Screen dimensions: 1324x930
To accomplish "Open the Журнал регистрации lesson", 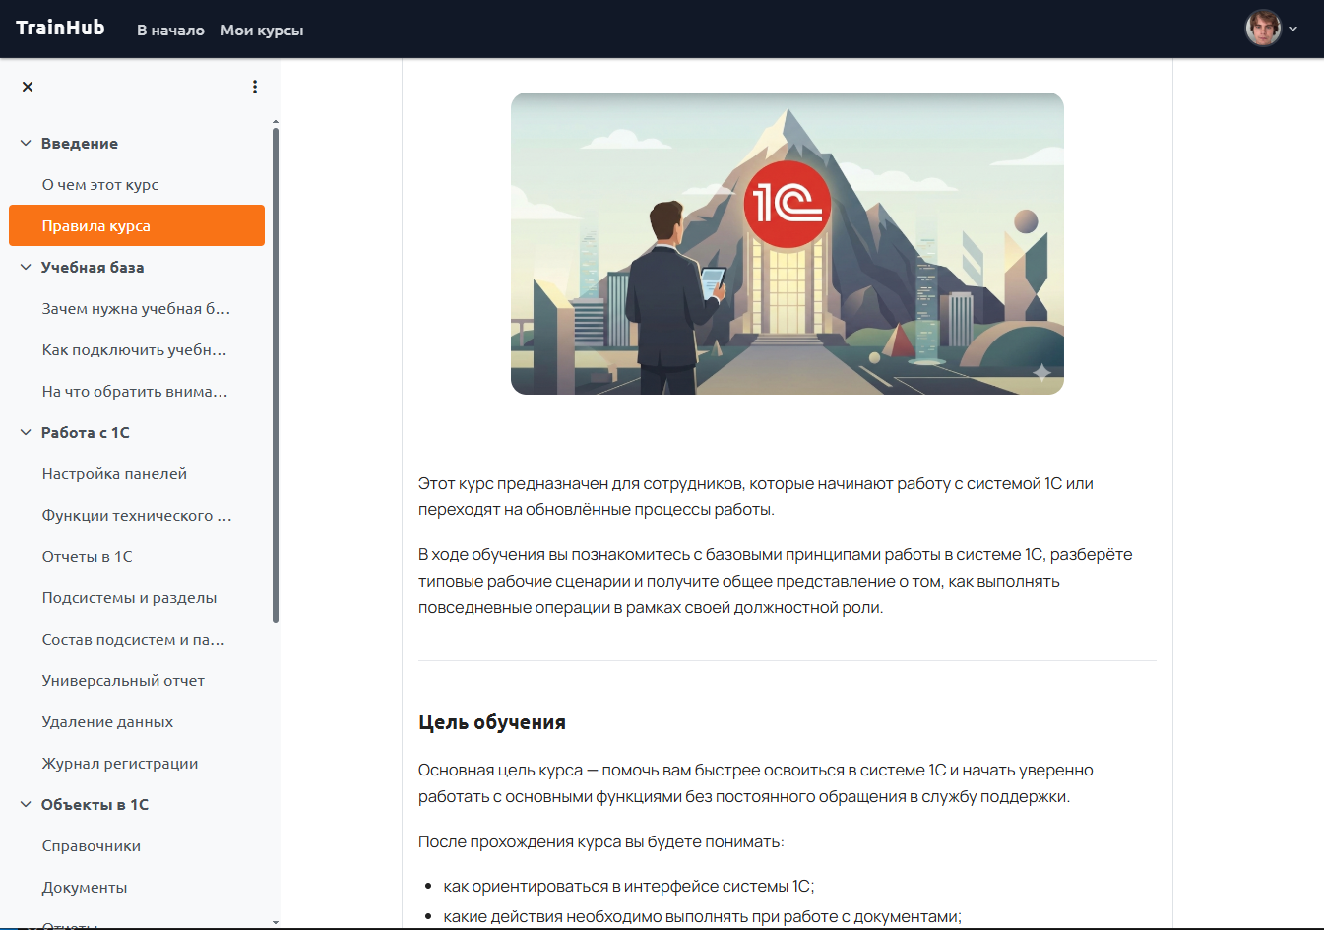I will (120, 764).
